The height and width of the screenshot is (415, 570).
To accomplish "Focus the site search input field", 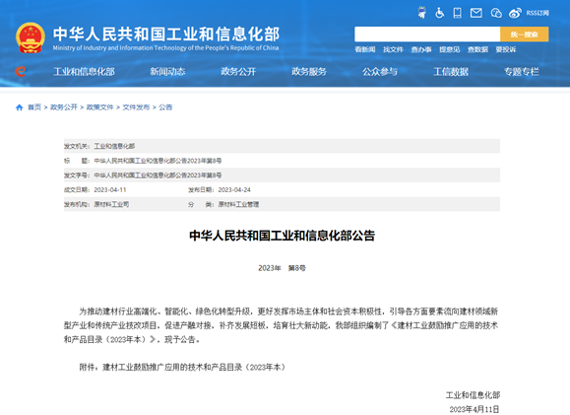I will [x=427, y=35].
